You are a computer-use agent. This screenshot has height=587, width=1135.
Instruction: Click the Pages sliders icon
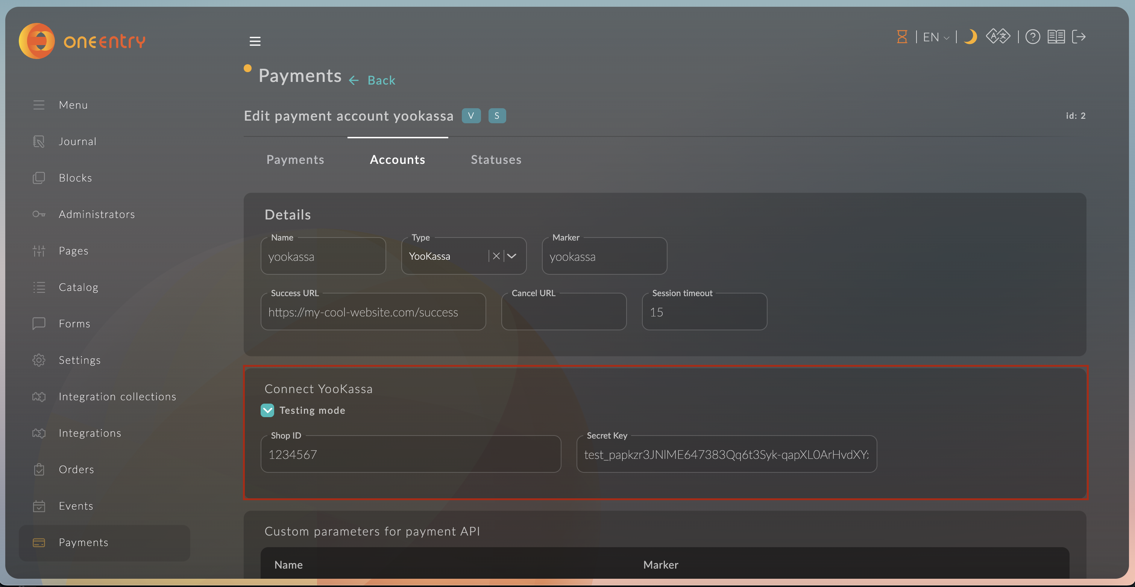(39, 251)
